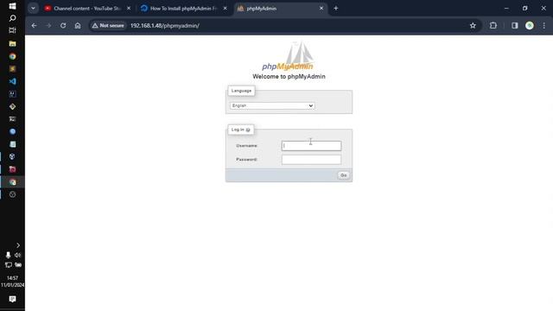Open Task View on the taskbar
Image resolution: width=553 pixels, height=311 pixels.
(x=12, y=30)
